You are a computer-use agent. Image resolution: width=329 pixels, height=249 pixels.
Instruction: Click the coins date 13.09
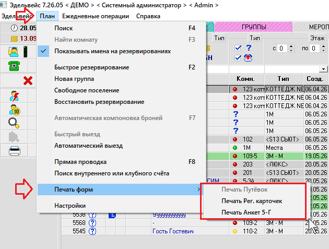click(23, 39)
